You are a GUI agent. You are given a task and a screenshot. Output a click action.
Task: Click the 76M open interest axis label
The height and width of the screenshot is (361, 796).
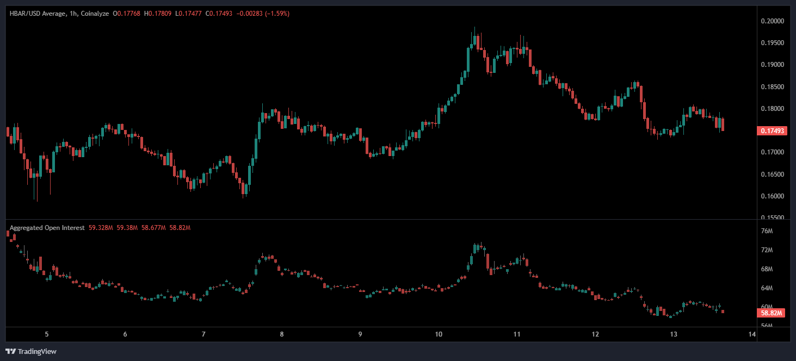point(767,231)
